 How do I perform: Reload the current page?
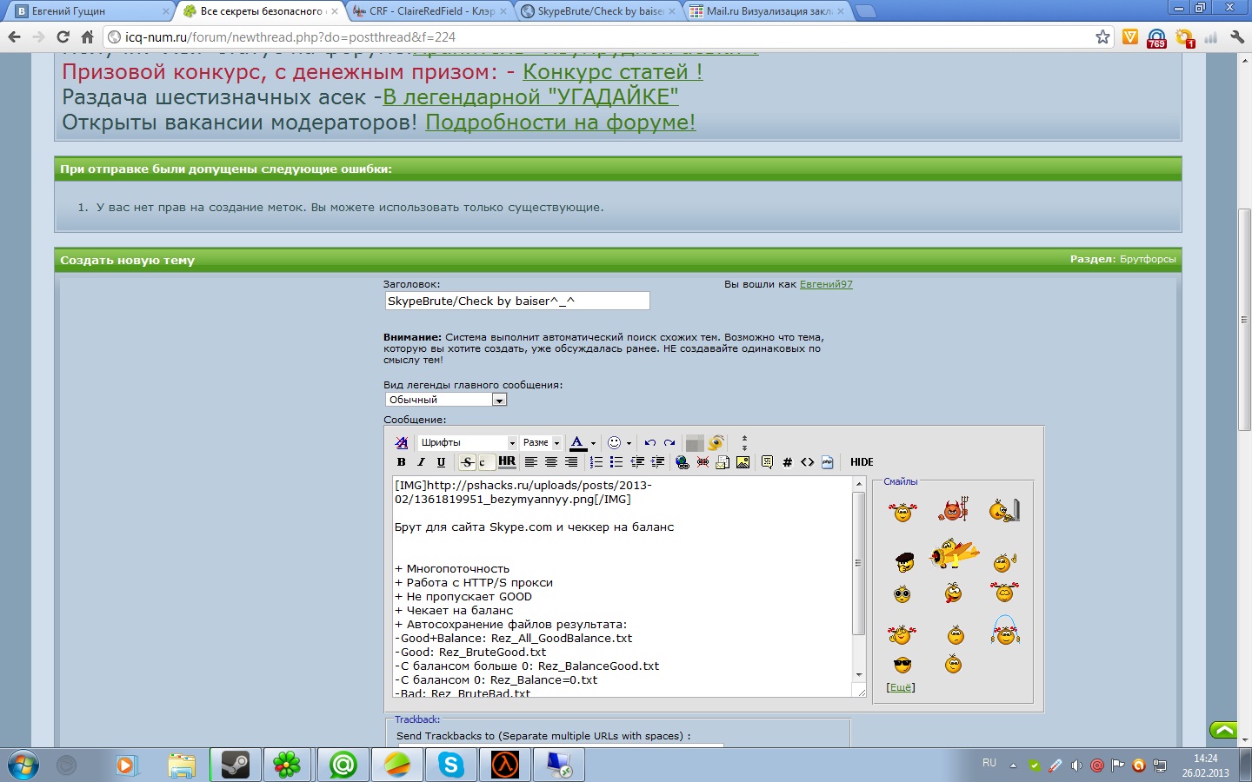pos(63,36)
